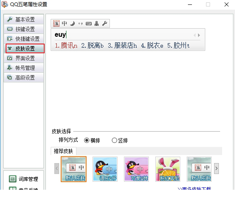Select the 可爱Q妹 skin
235x197 pixels.
[x=136, y=169]
